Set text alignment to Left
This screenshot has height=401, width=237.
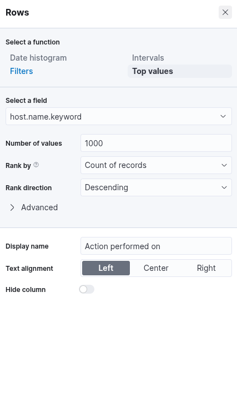point(106,268)
